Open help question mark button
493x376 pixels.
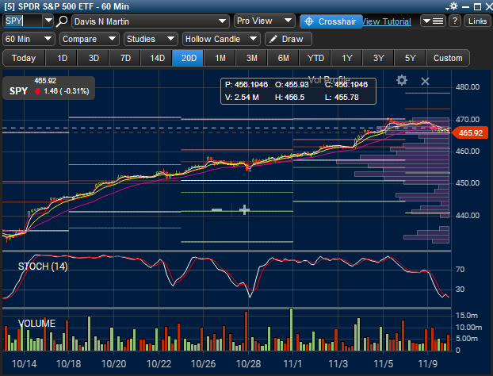tap(455, 21)
